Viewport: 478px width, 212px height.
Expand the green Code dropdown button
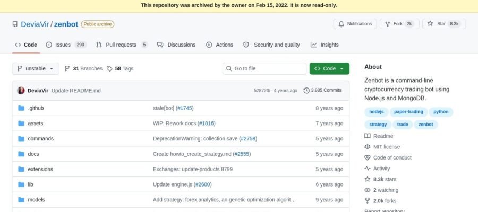tap(329, 69)
